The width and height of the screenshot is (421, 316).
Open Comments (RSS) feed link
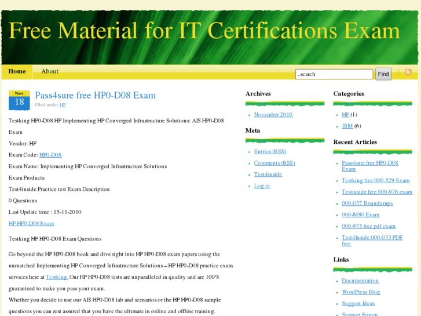point(274,163)
